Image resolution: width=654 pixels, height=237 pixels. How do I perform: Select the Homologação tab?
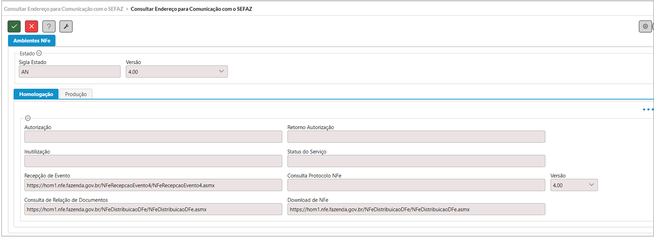36,94
